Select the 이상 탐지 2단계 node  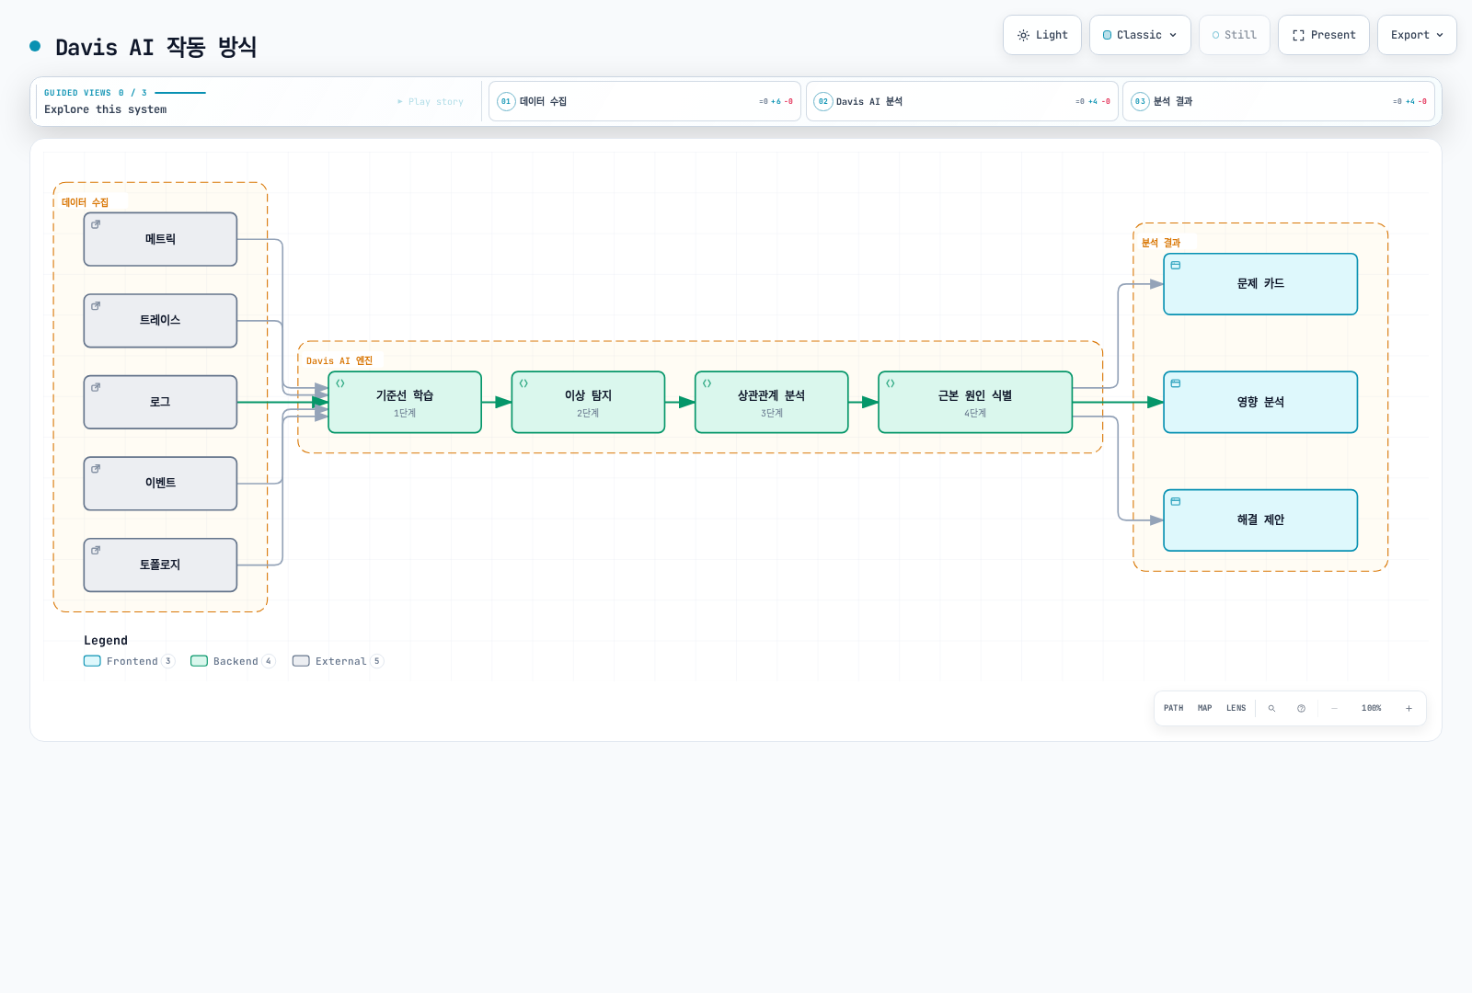pyautogui.click(x=588, y=402)
